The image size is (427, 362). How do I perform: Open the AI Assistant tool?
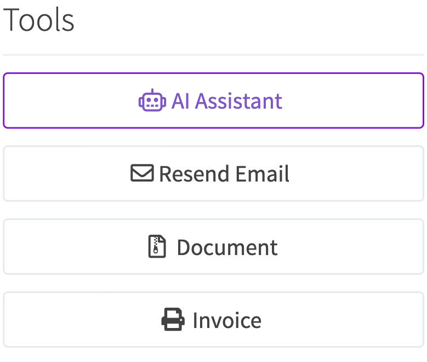point(214,100)
